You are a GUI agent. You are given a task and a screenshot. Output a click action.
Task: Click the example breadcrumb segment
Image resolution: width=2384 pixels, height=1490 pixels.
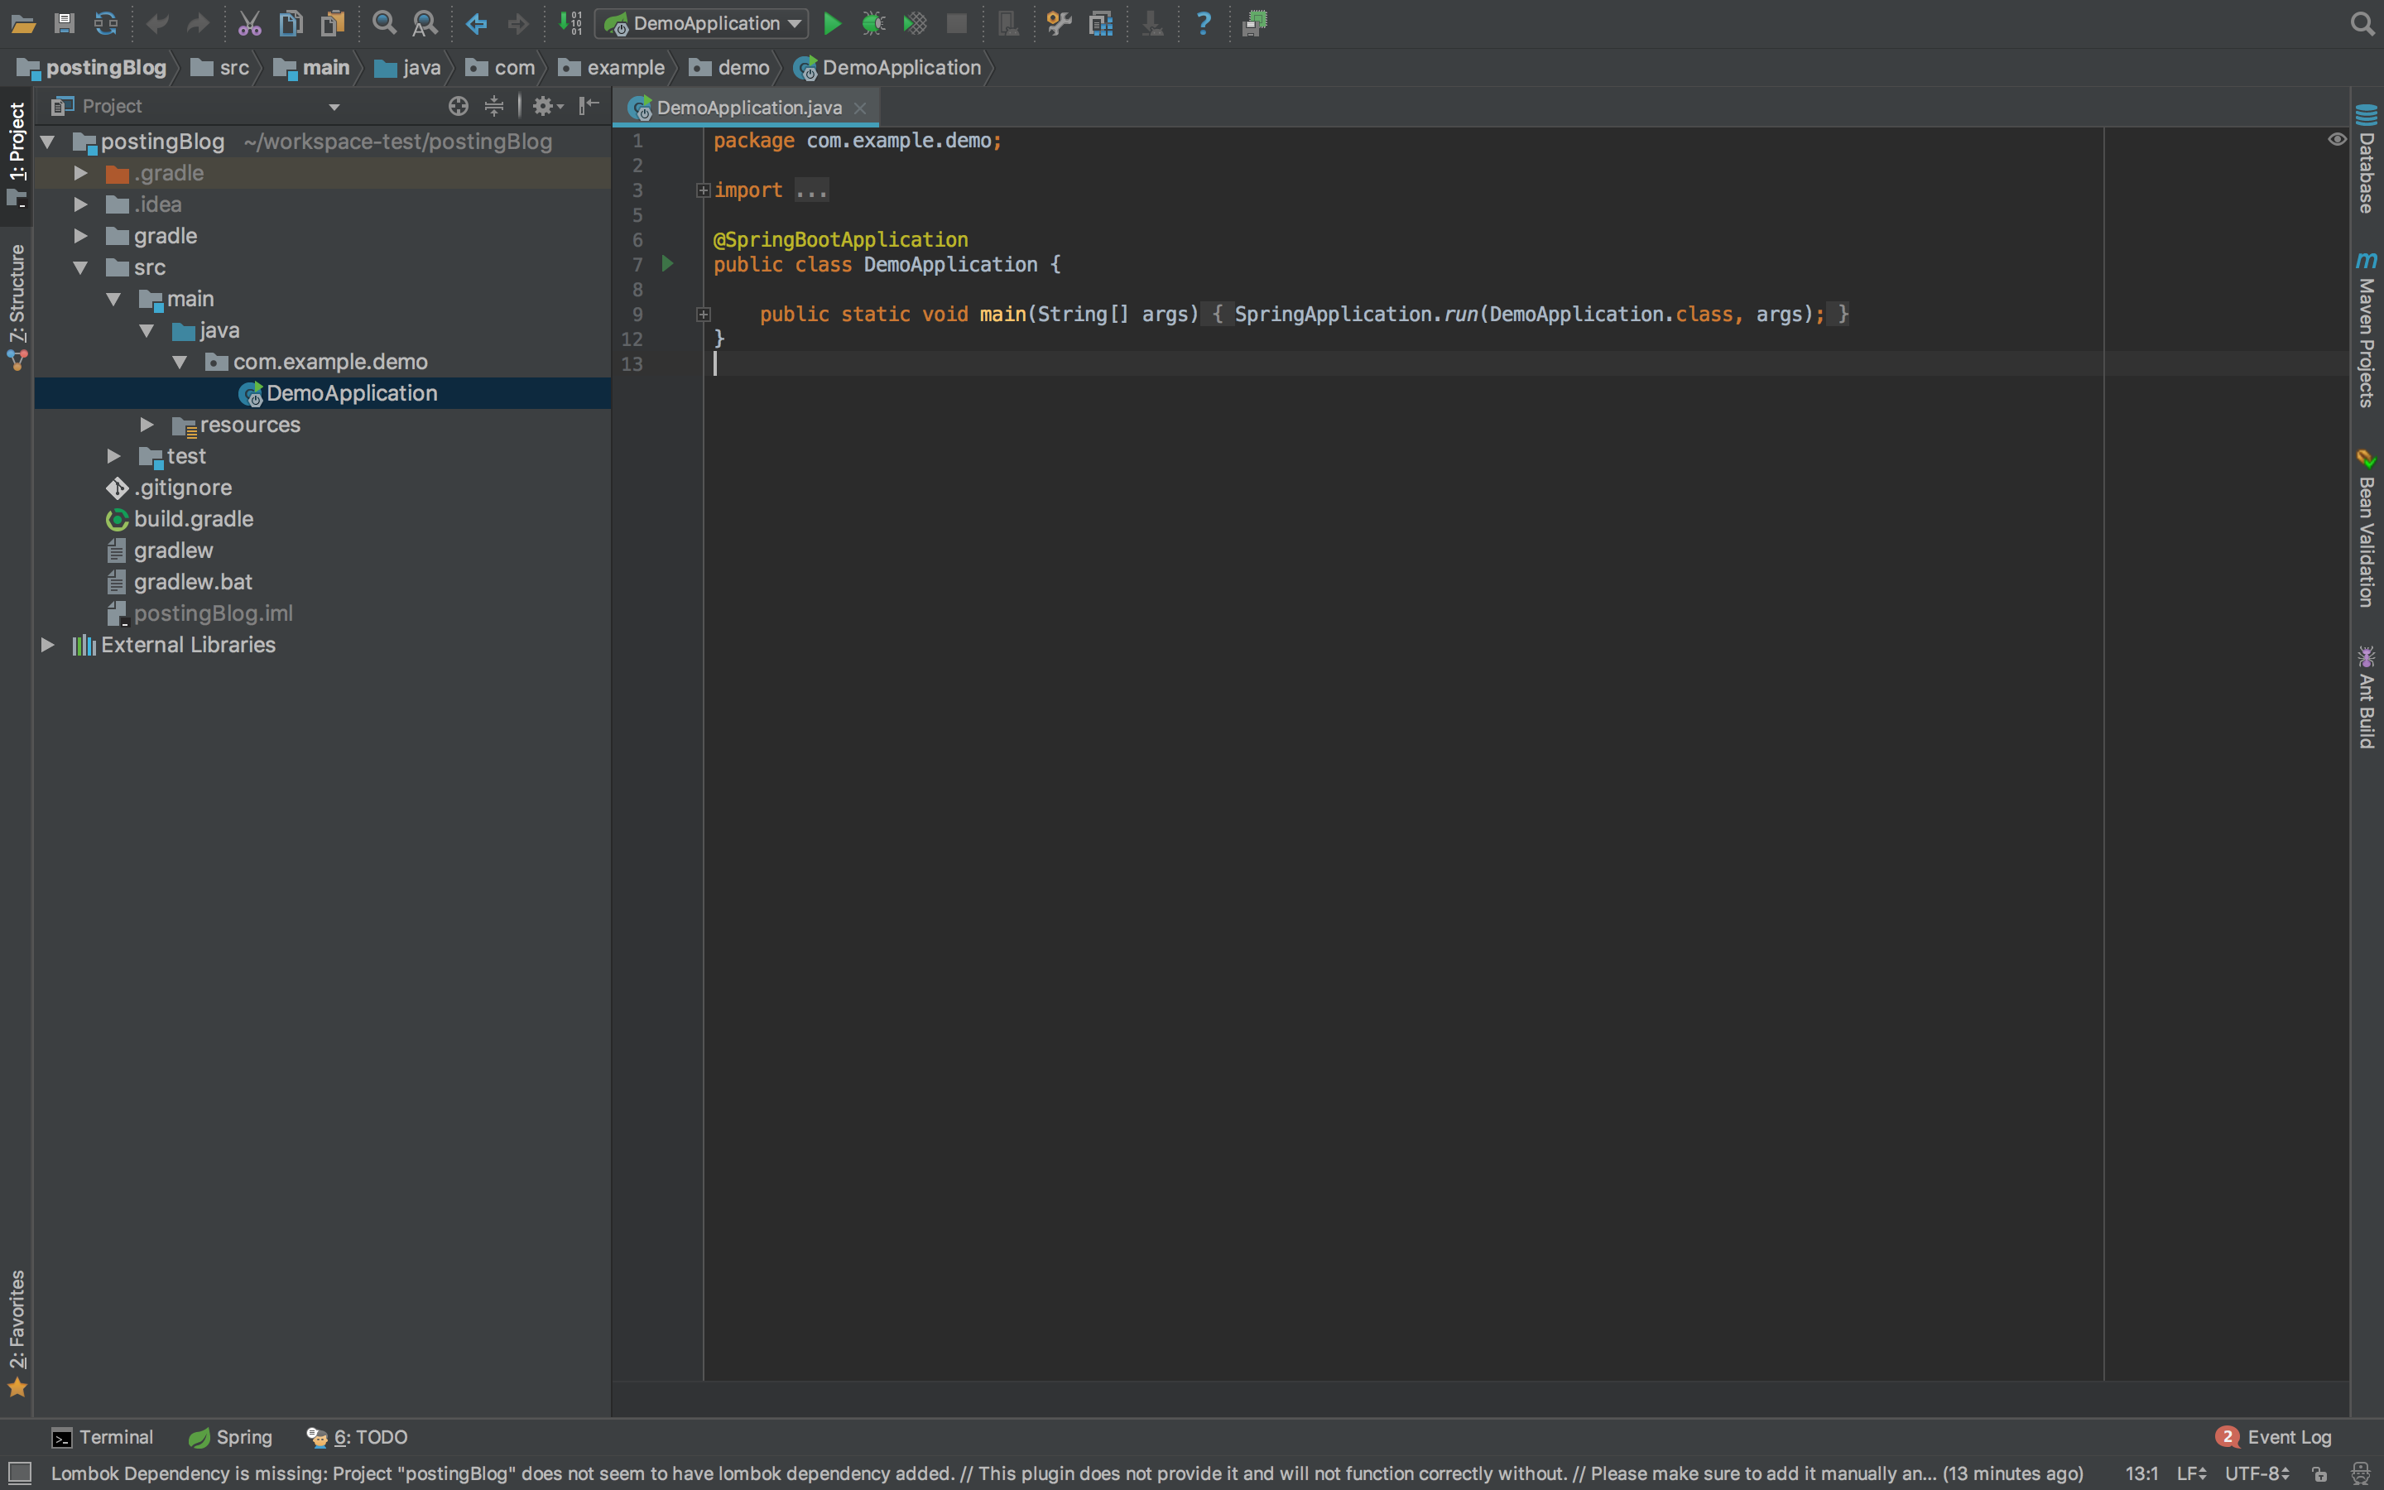click(x=612, y=67)
